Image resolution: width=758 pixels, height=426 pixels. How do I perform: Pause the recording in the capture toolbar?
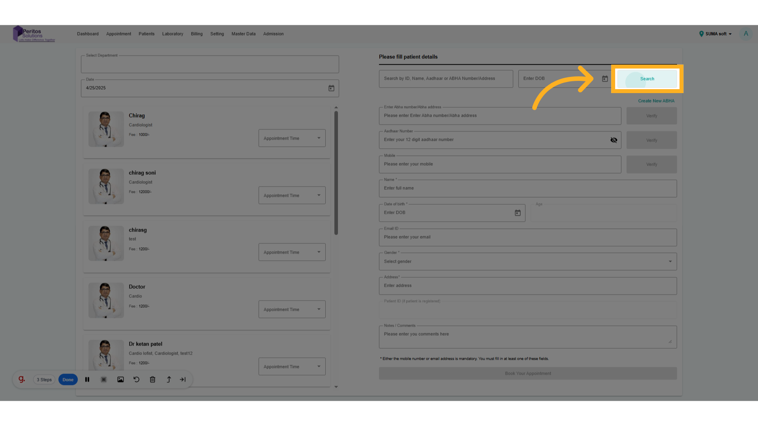coord(87,379)
